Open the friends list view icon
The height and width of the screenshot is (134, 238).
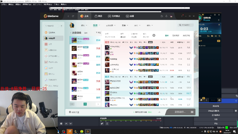[x=216, y=36]
